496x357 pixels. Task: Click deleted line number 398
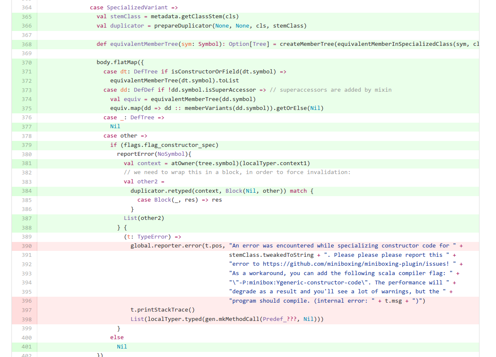click(27, 319)
